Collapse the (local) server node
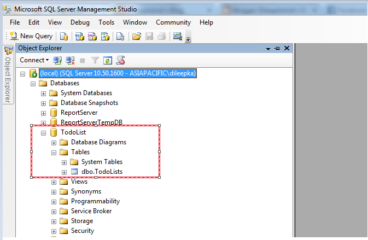Screen dimensions: 368x240 [22, 74]
